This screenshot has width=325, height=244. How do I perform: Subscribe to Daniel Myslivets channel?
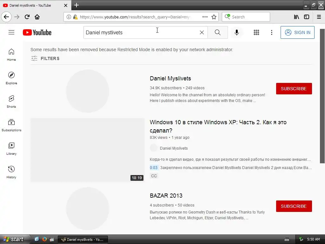[x=294, y=89]
